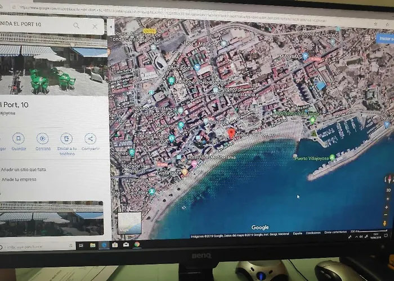Open Microsoft Edge from taskbar

click(x=104, y=245)
